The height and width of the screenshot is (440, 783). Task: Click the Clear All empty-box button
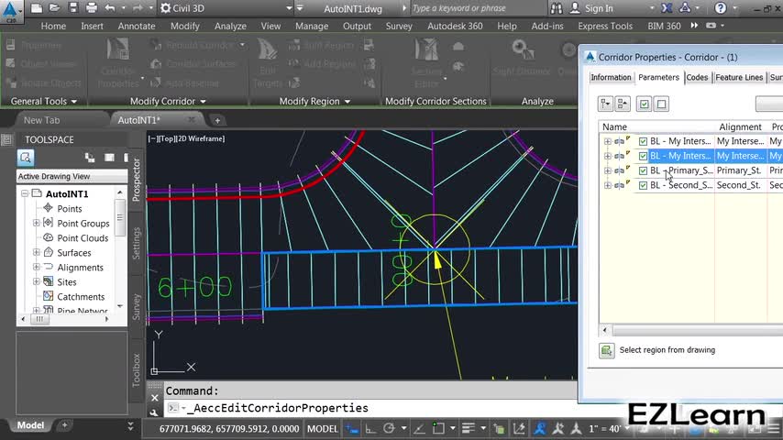[x=661, y=104]
